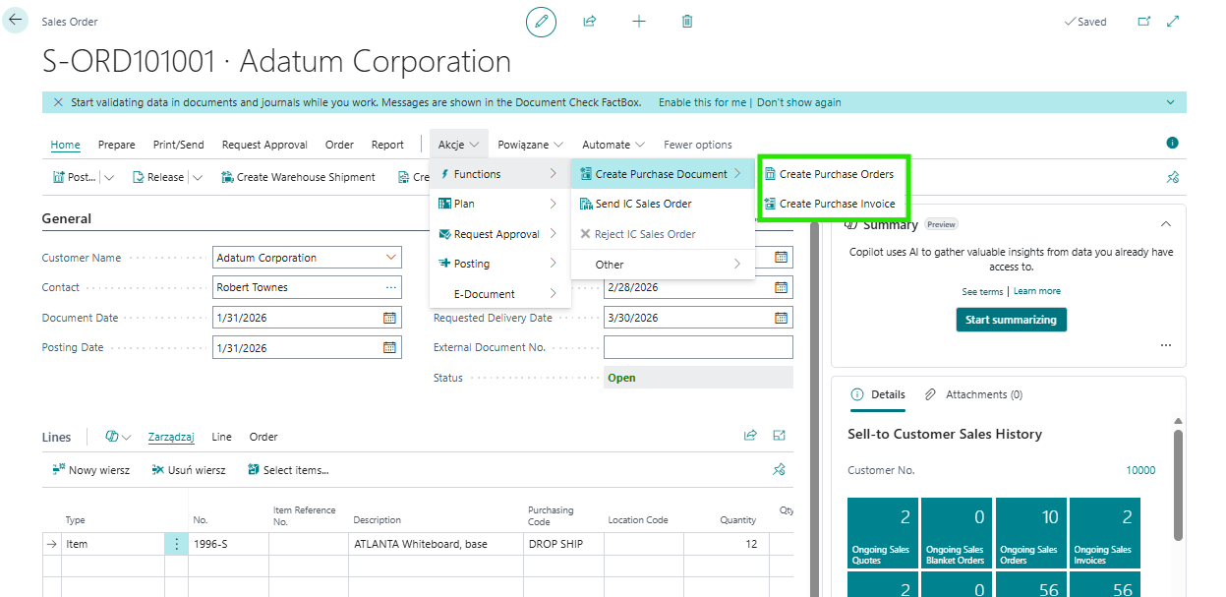The width and height of the screenshot is (1226, 597).
Task: Open the calendar for Document Date
Action: (389, 318)
